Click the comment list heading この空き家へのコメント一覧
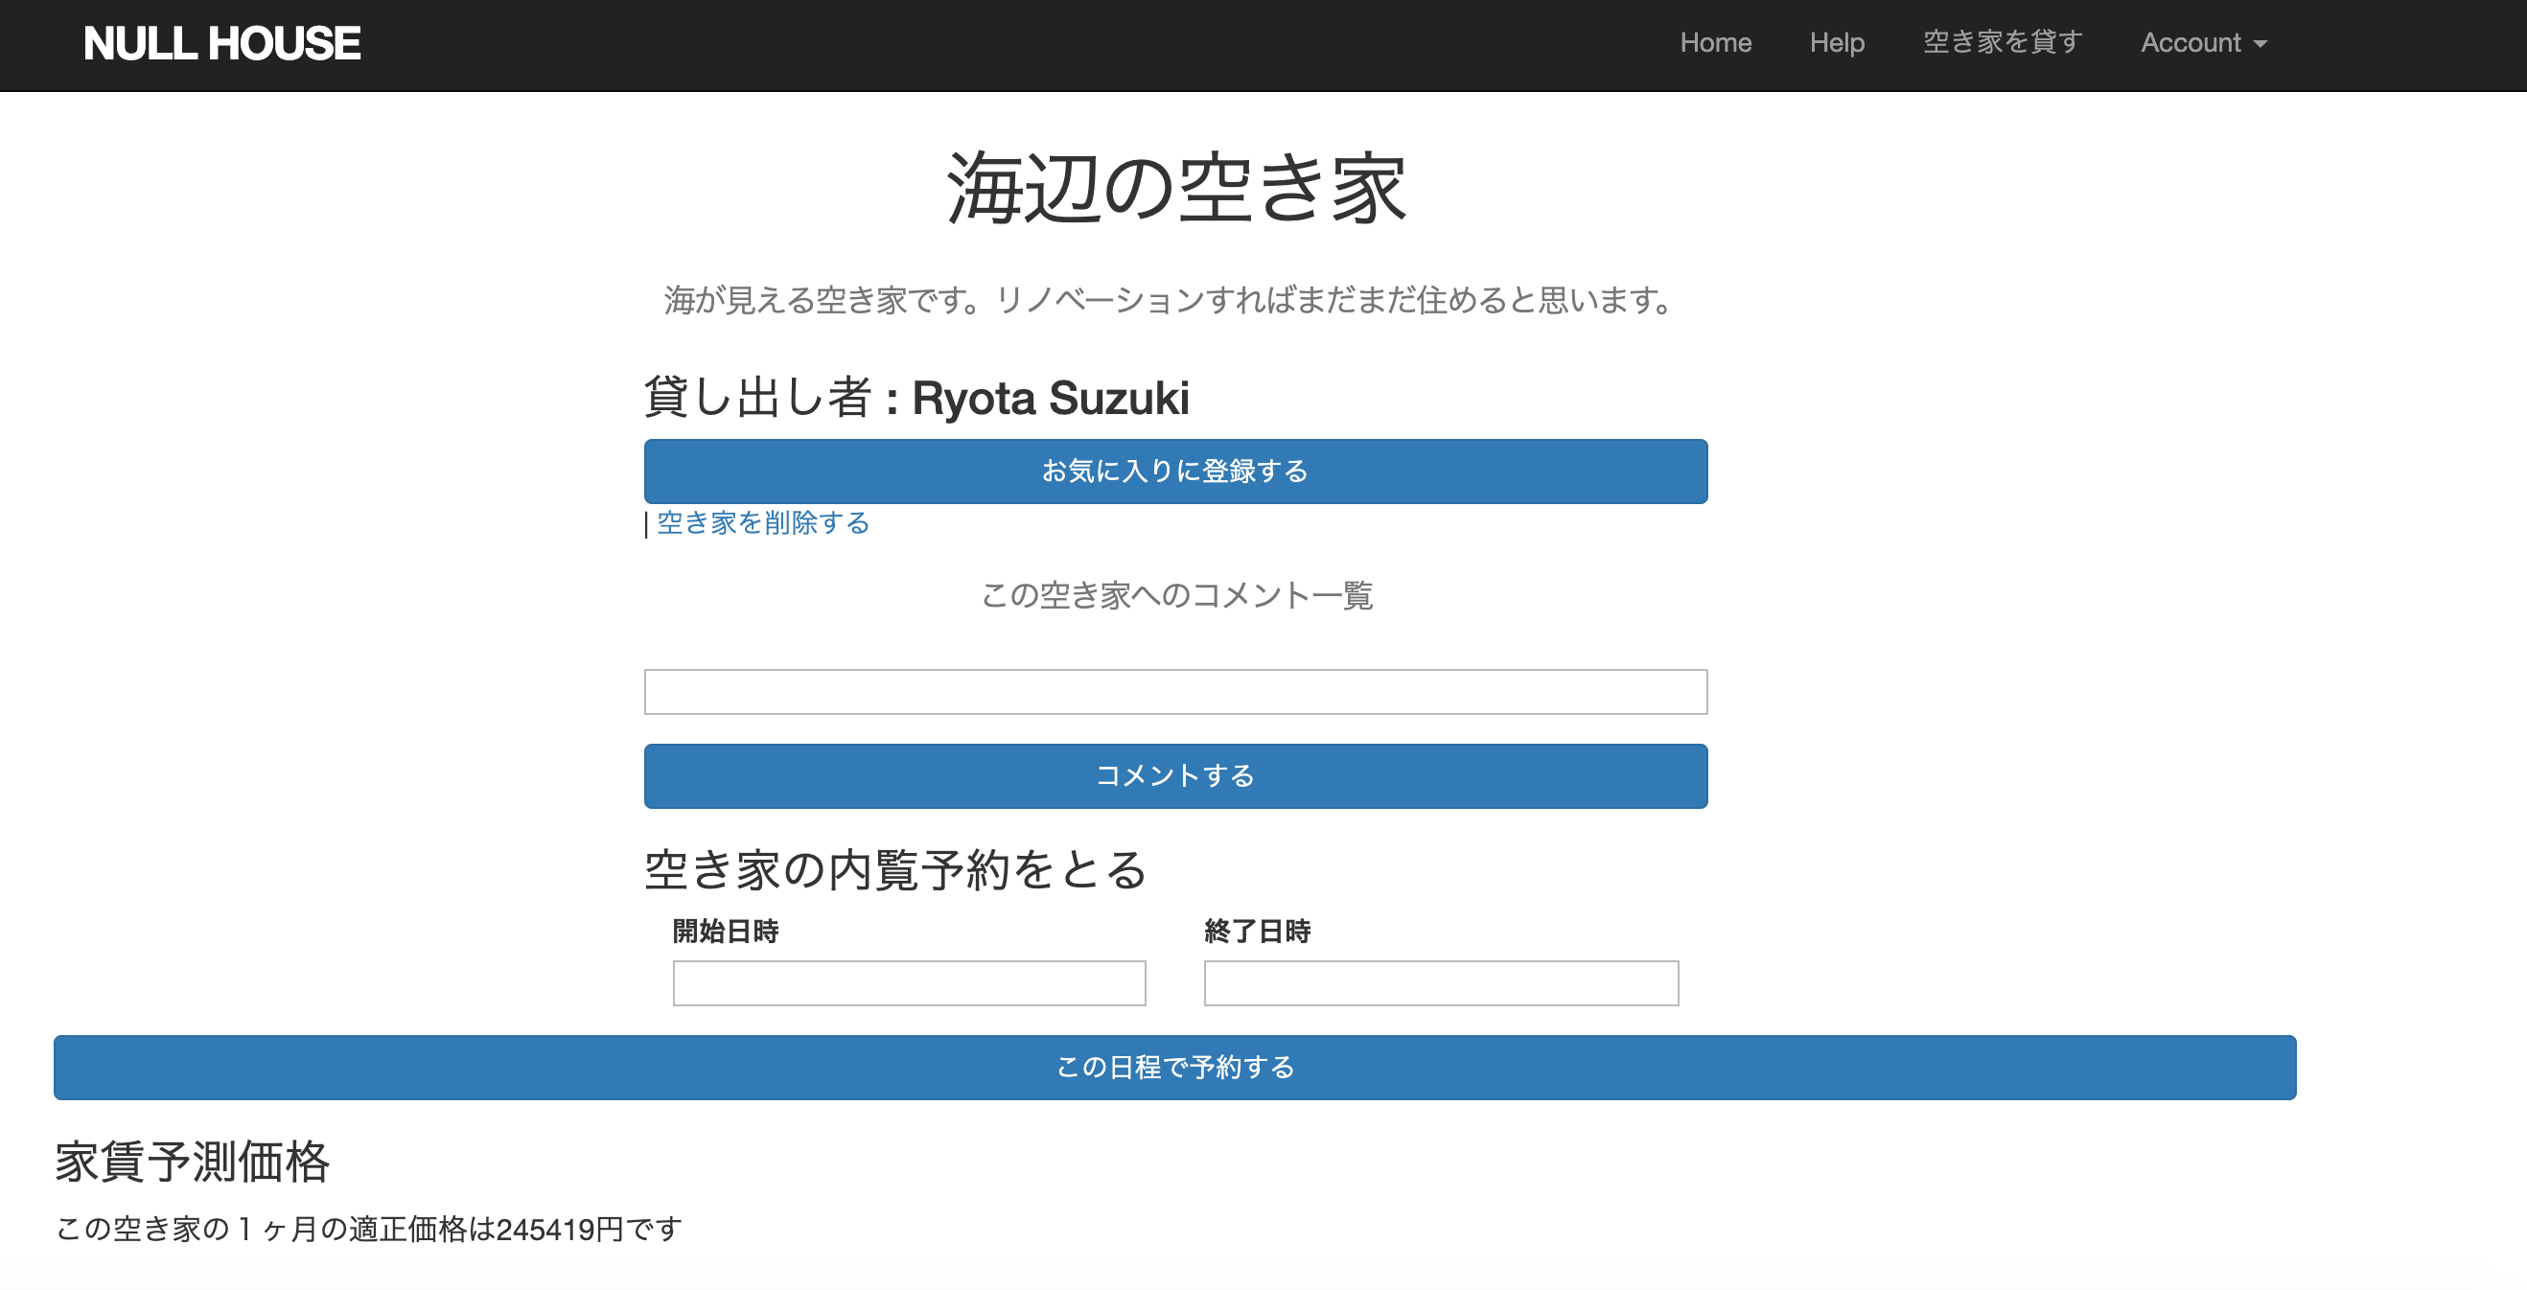This screenshot has width=2527, height=1290. click(x=1176, y=595)
